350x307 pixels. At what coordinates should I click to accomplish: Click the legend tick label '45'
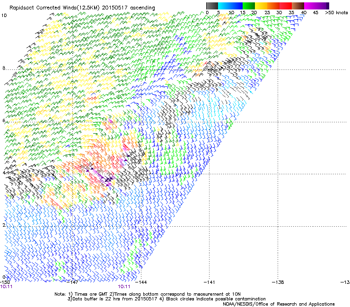coord(315,13)
